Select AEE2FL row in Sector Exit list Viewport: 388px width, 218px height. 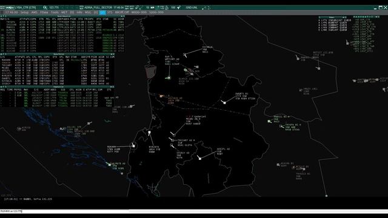[58, 70]
